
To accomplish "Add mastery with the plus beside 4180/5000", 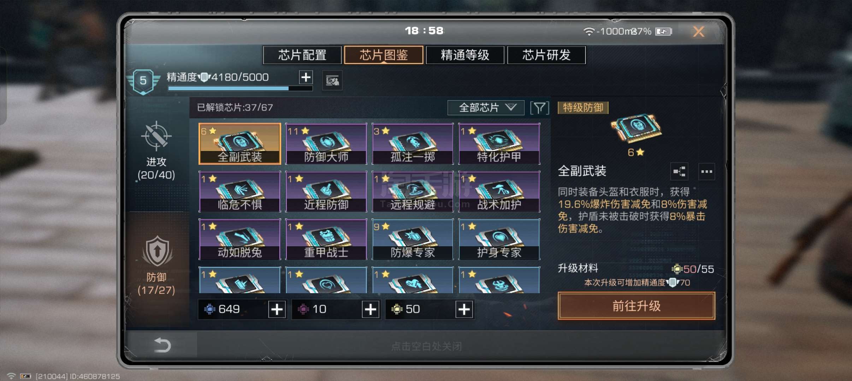I will pos(306,77).
